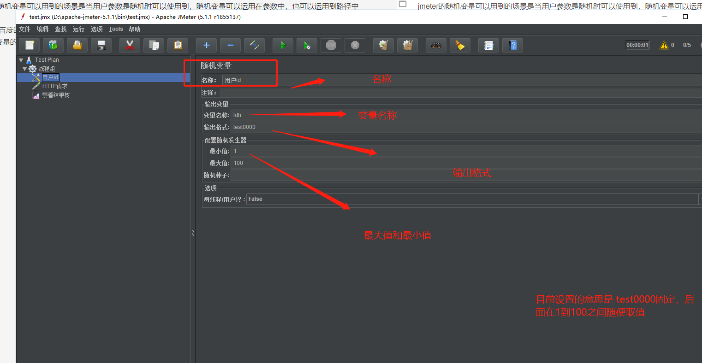The image size is (702, 363).
Task: Click the 随机种子 seed field
Action: 466,175
